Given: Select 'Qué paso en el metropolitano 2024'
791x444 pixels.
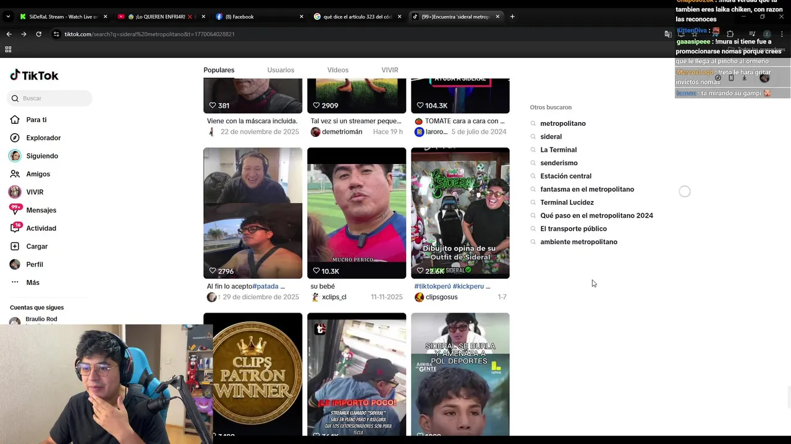Looking at the screenshot, I should click(x=596, y=215).
